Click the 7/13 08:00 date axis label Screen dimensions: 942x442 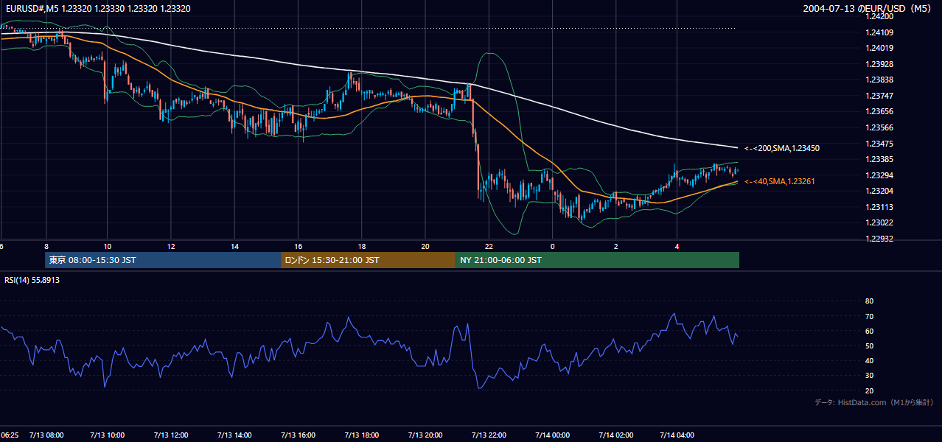[46, 435]
